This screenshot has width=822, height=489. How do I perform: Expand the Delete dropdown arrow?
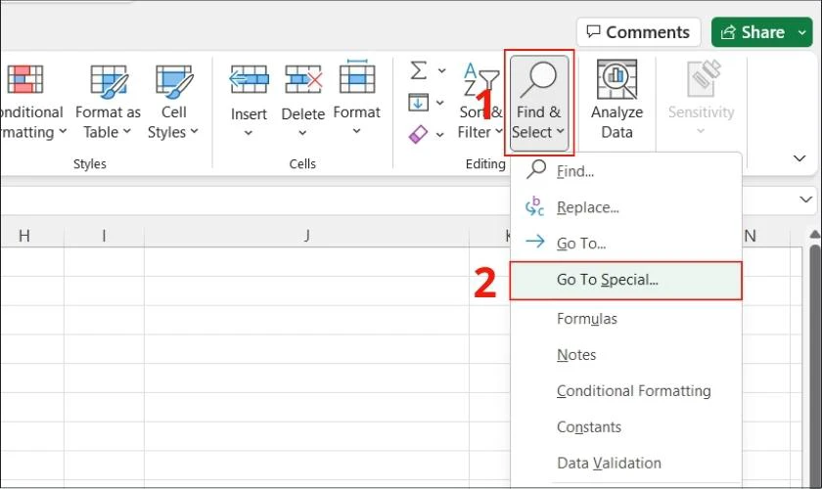pos(302,133)
